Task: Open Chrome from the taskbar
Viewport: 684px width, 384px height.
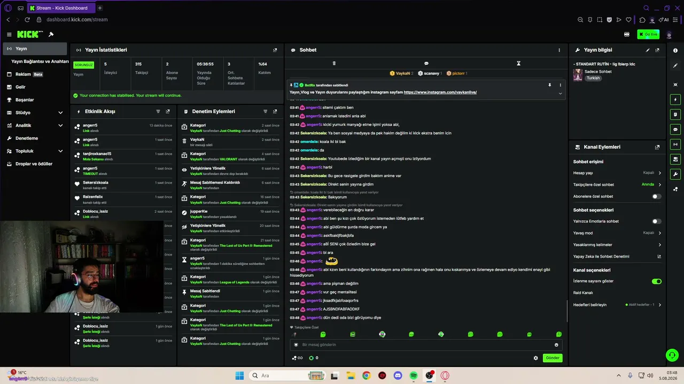Action: [366, 375]
